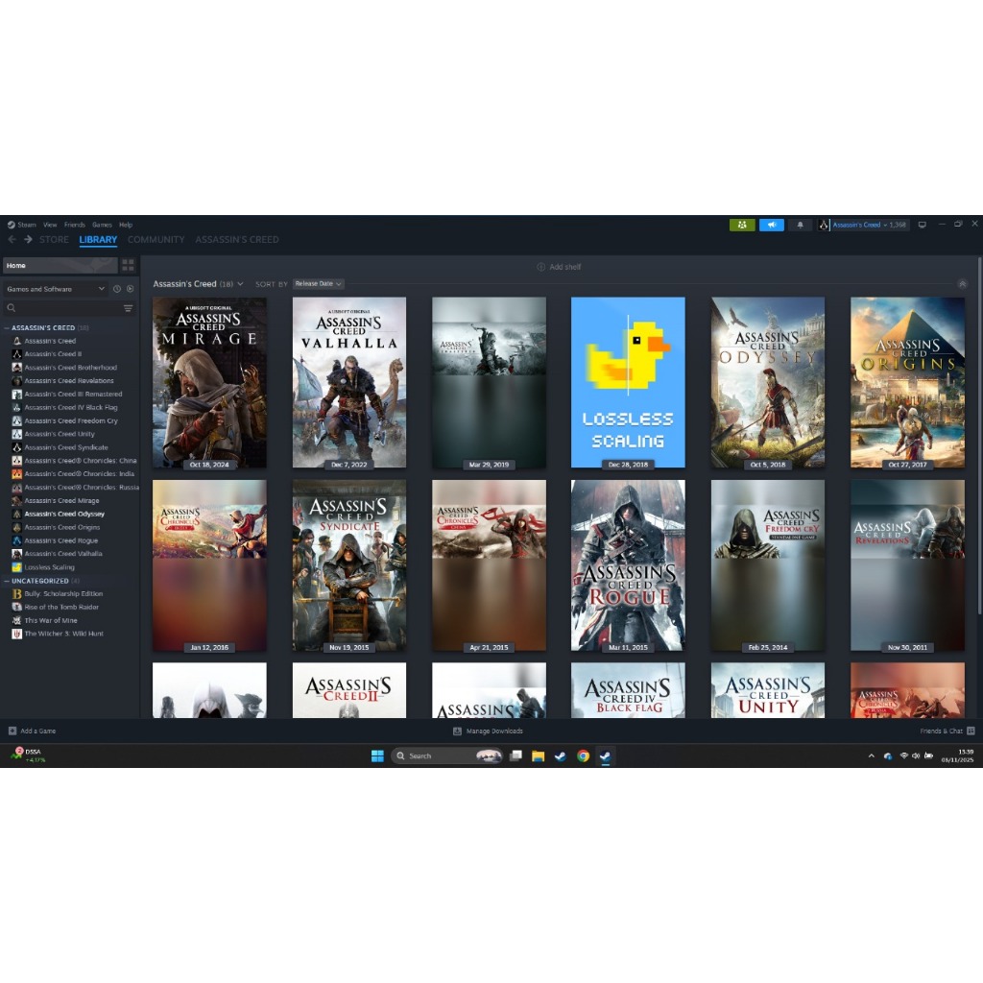Click the back navigation arrow

click(x=12, y=239)
